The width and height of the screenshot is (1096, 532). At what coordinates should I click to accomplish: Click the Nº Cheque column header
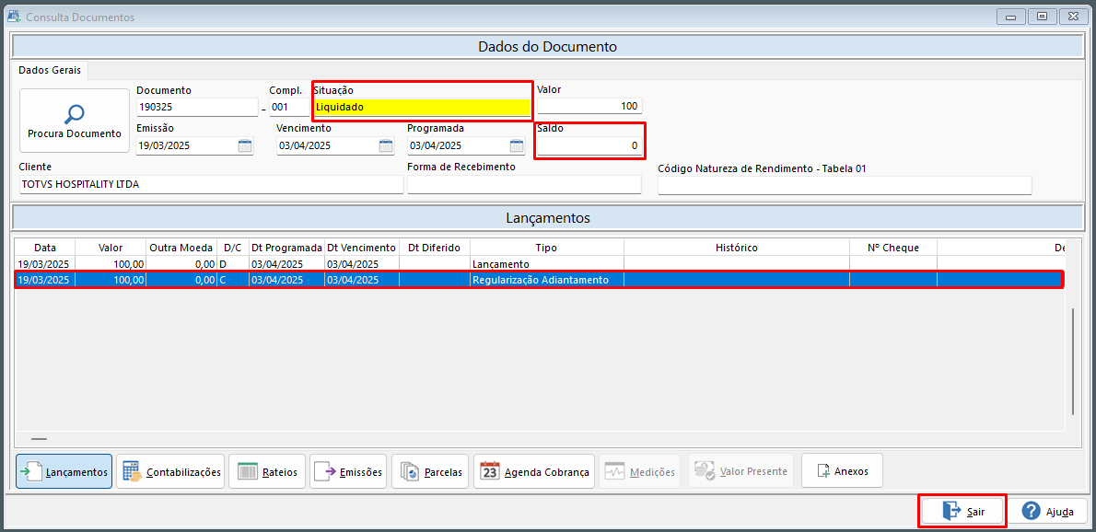click(893, 248)
